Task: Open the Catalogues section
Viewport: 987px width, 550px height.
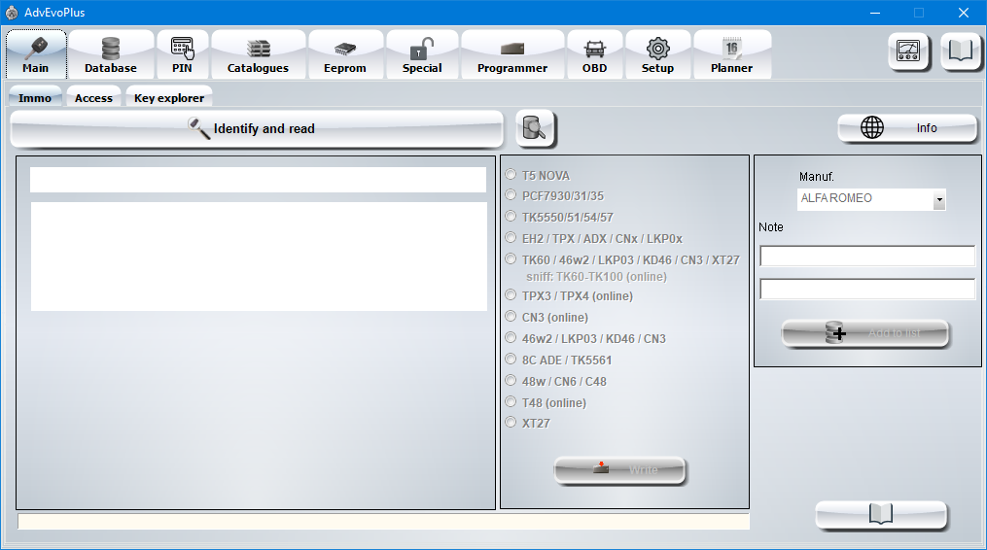Action: pos(258,54)
